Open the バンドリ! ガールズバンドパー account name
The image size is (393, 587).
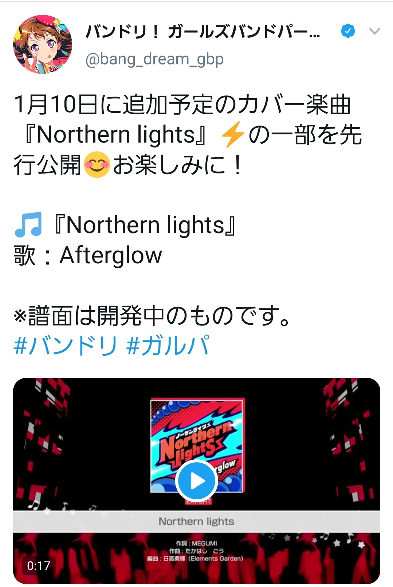(203, 32)
